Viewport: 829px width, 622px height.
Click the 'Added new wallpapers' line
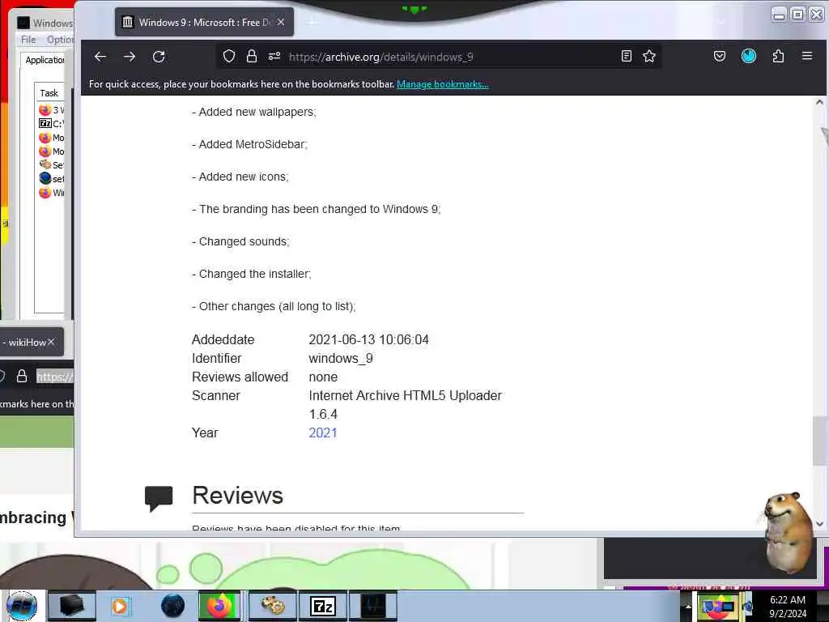253,112
